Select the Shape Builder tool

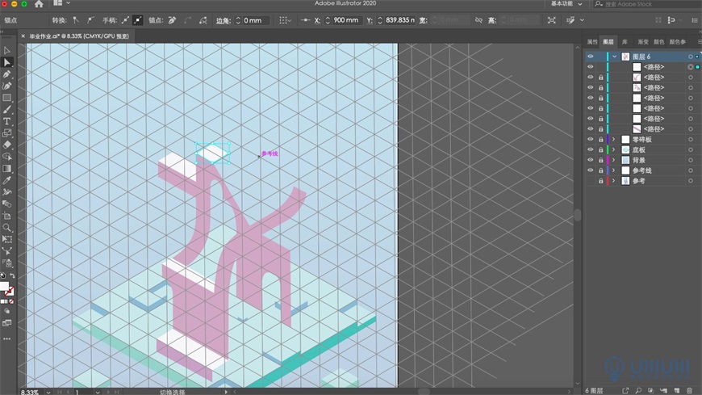(x=6, y=157)
